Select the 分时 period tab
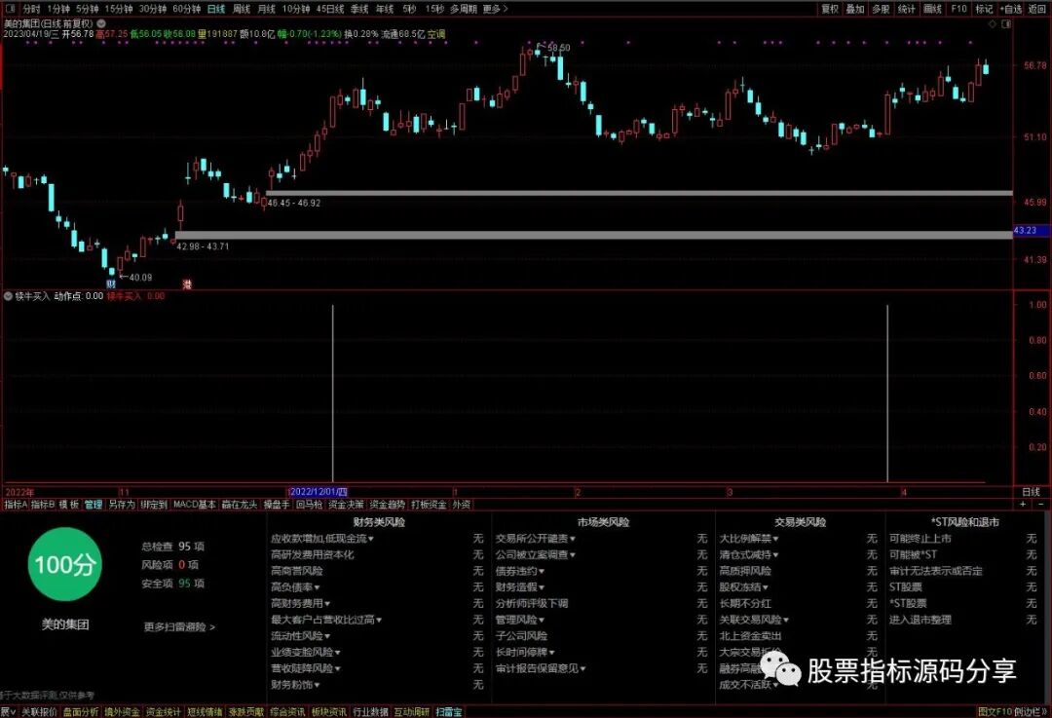The height and width of the screenshot is (718, 1052). click(x=31, y=9)
